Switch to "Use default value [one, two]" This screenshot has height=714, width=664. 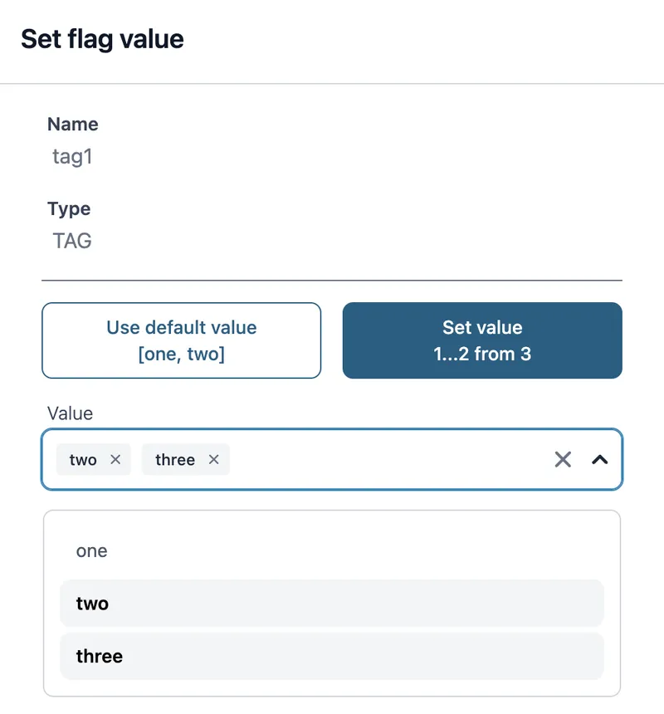point(181,340)
